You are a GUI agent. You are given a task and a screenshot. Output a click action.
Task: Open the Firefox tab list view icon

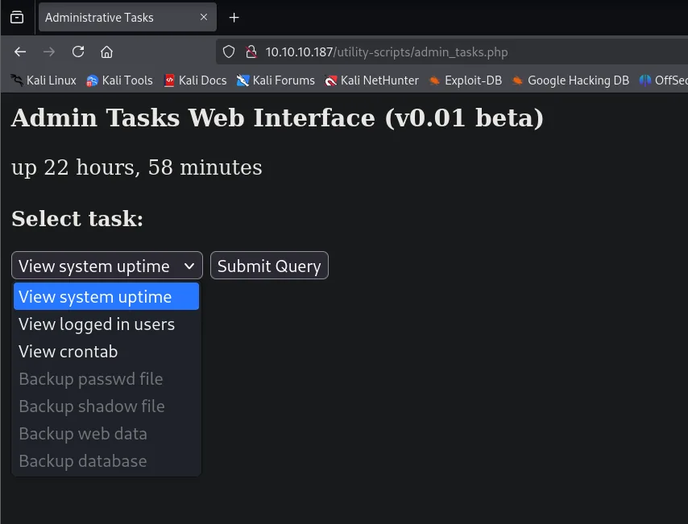pos(17,18)
